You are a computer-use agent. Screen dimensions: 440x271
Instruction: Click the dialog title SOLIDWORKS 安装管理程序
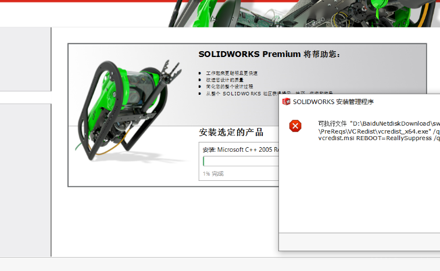click(x=333, y=102)
